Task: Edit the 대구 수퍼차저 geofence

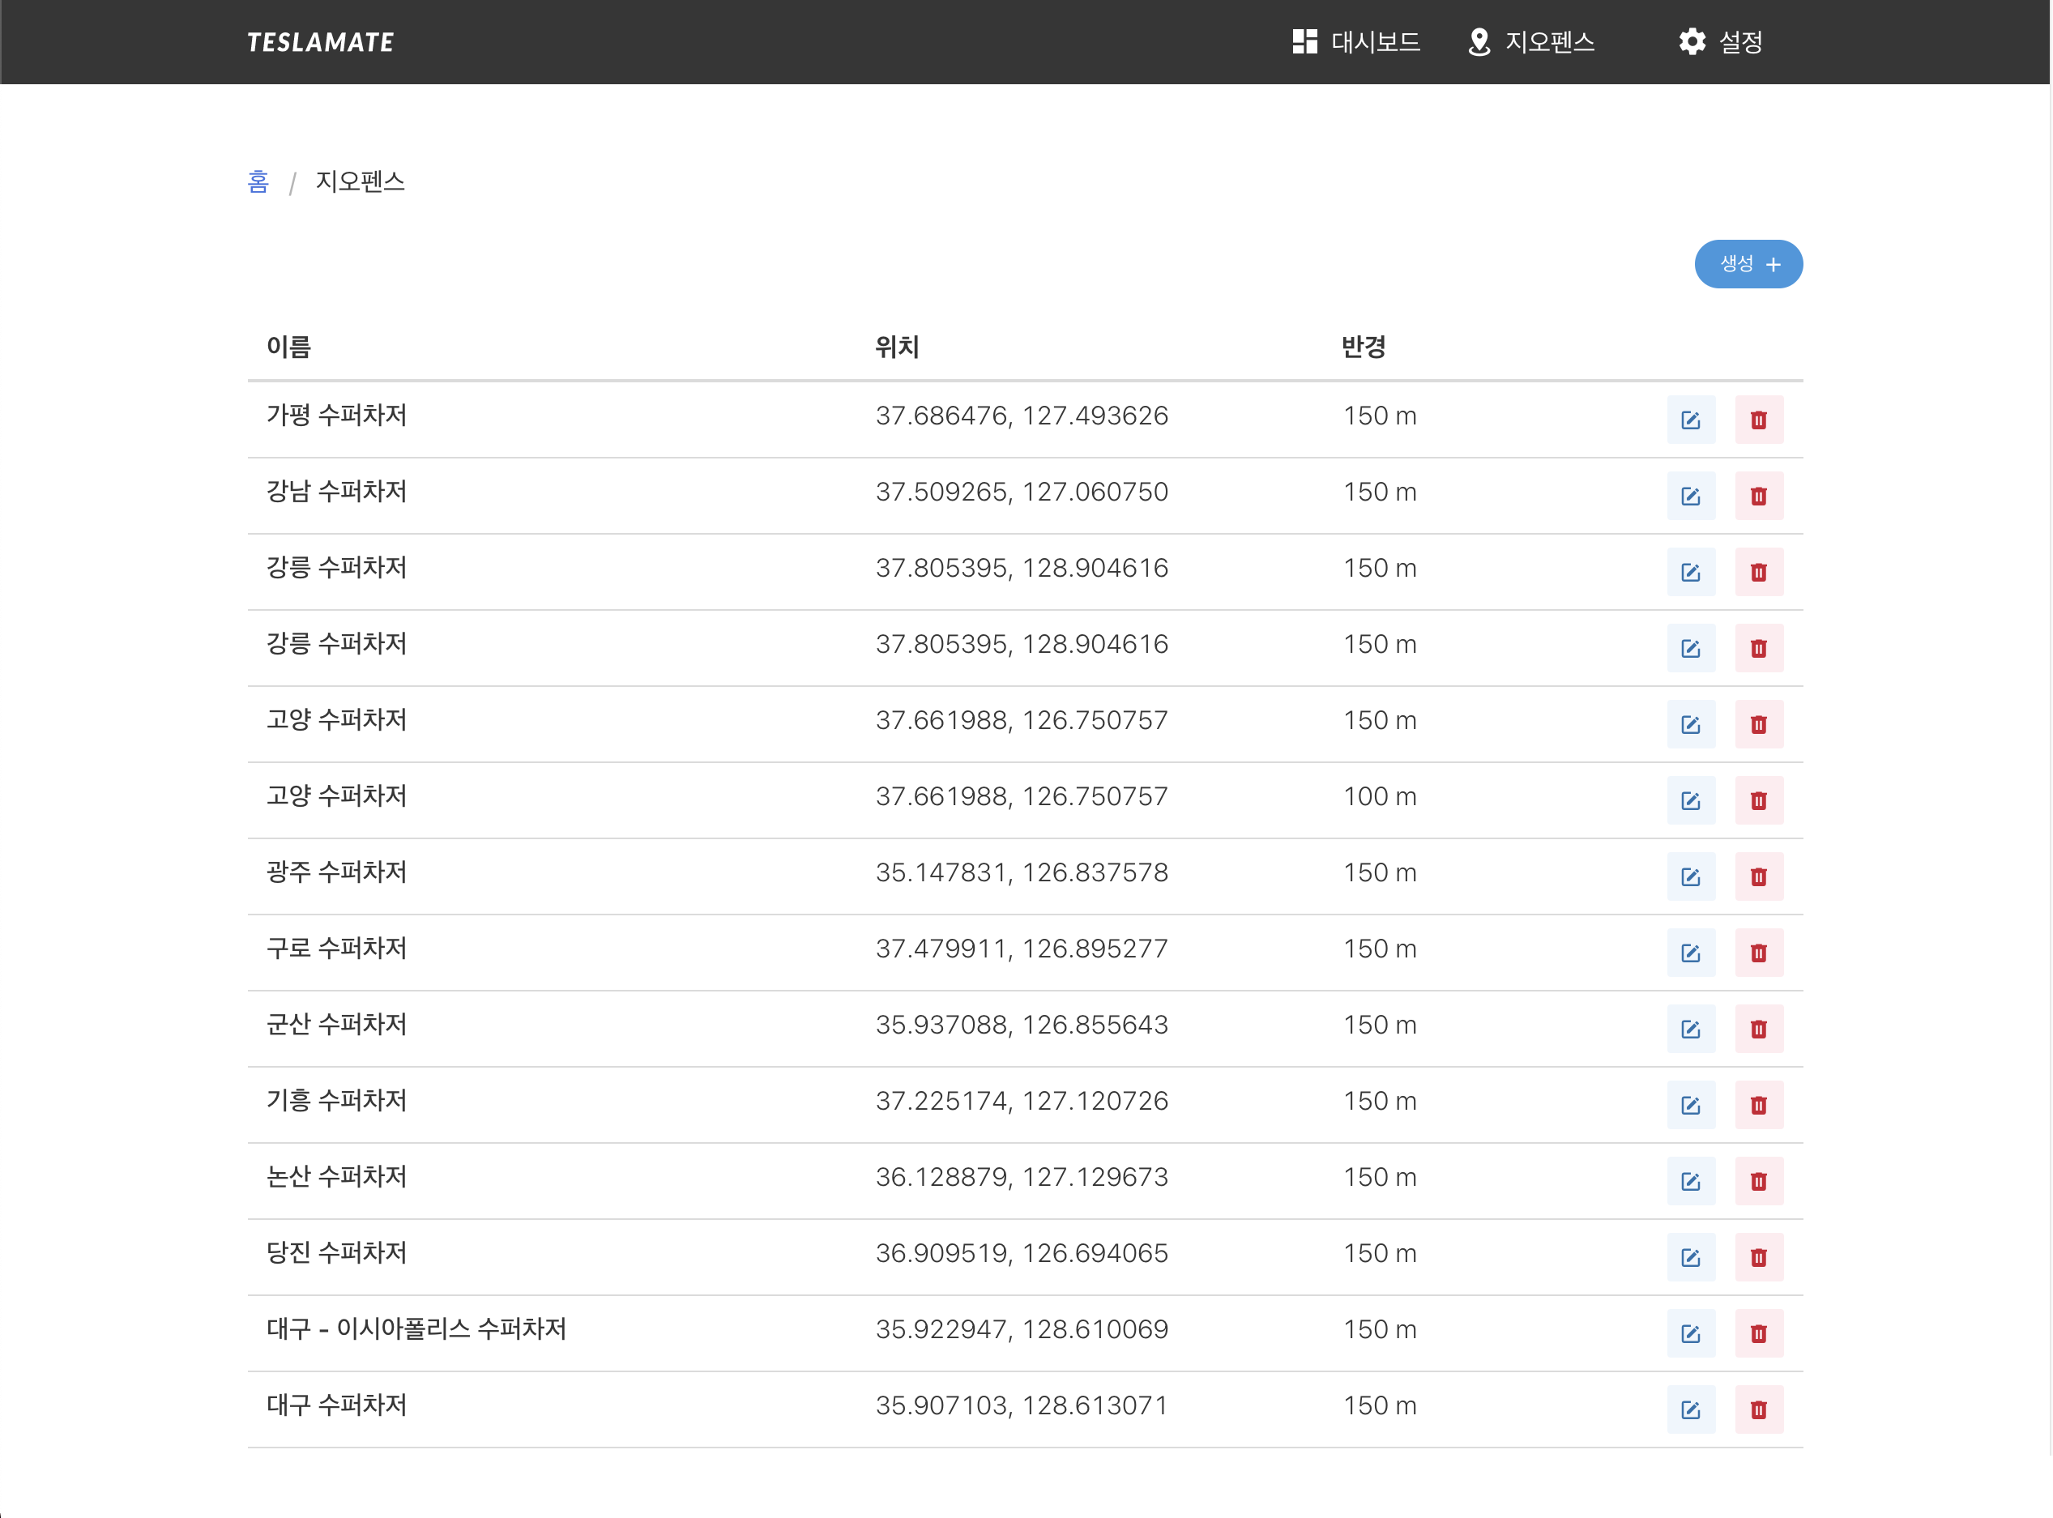Action: pyautogui.click(x=1691, y=1410)
